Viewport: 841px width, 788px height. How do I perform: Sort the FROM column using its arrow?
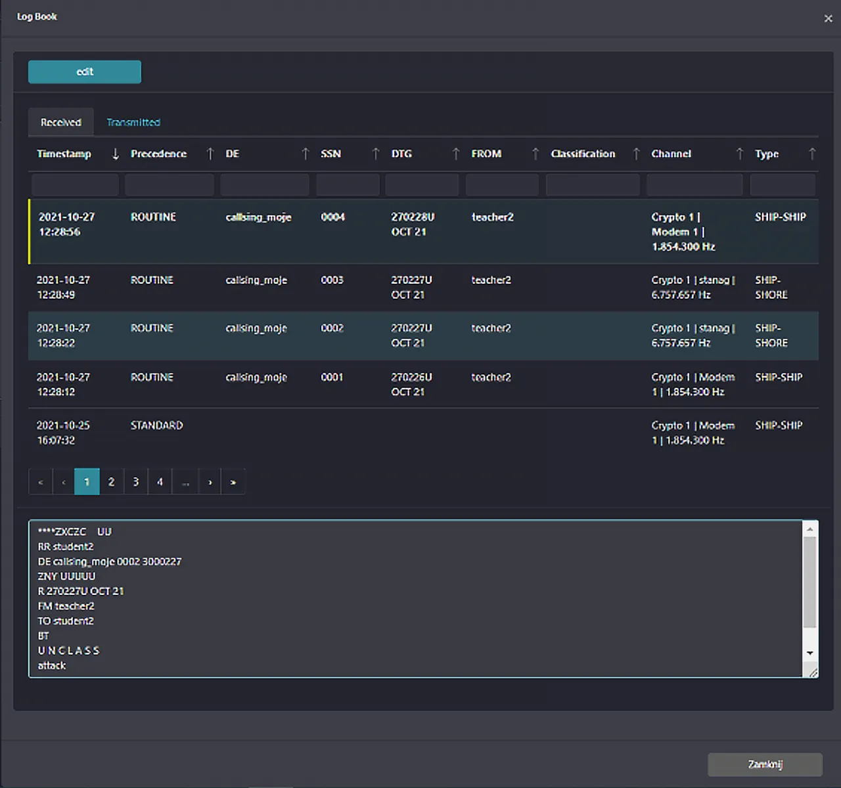click(535, 154)
